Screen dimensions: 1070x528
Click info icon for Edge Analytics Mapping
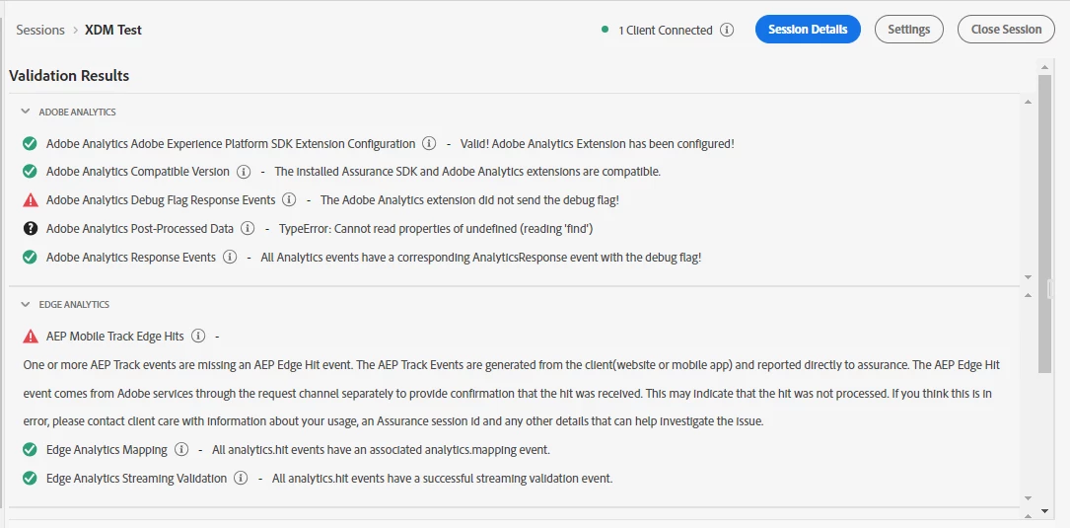(180, 449)
